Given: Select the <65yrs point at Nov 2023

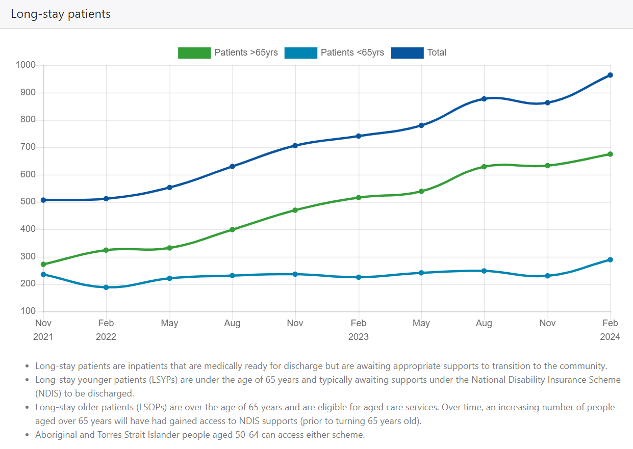Looking at the screenshot, I should pyautogui.click(x=547, y=276).
